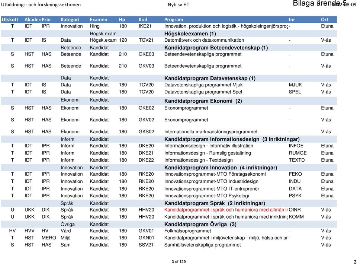
Task: Select Kandidatprogram Datavetenskap (1) heading
Action: coord(210,78)
